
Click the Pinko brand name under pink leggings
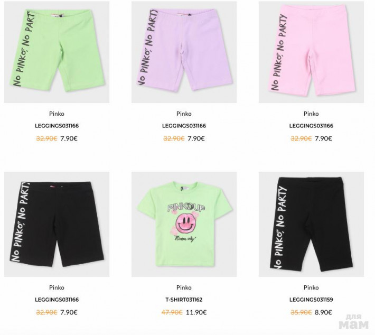pyautogui.click(x=311, y=114)
